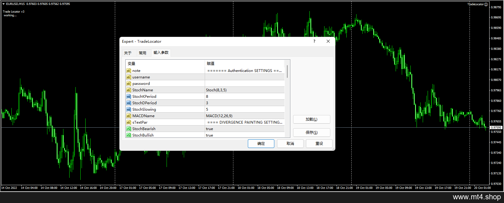Screen dimensions: 504x203
Task: Click the Authentication SETTINGS note value
Action: pos(245,71)
